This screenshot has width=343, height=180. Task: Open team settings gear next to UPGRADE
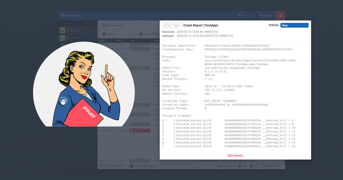[x=95, y=23]
